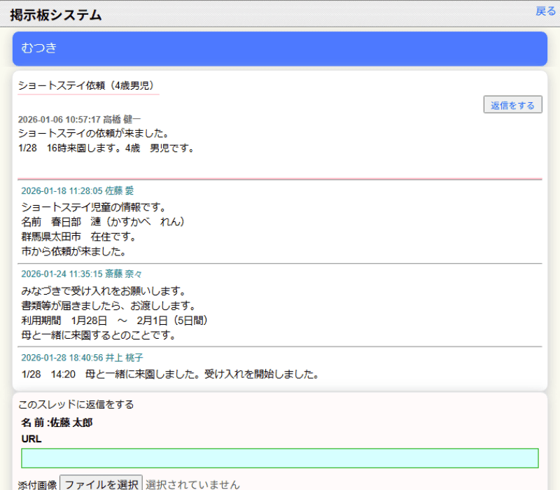Click the 選択されていません file status text
The width and height of the screenshot is (560, 490).
pyautogui.click(x=192, y=484)
